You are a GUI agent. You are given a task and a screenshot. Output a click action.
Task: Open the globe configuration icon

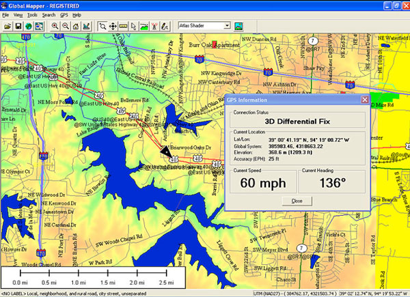(29, 26)
